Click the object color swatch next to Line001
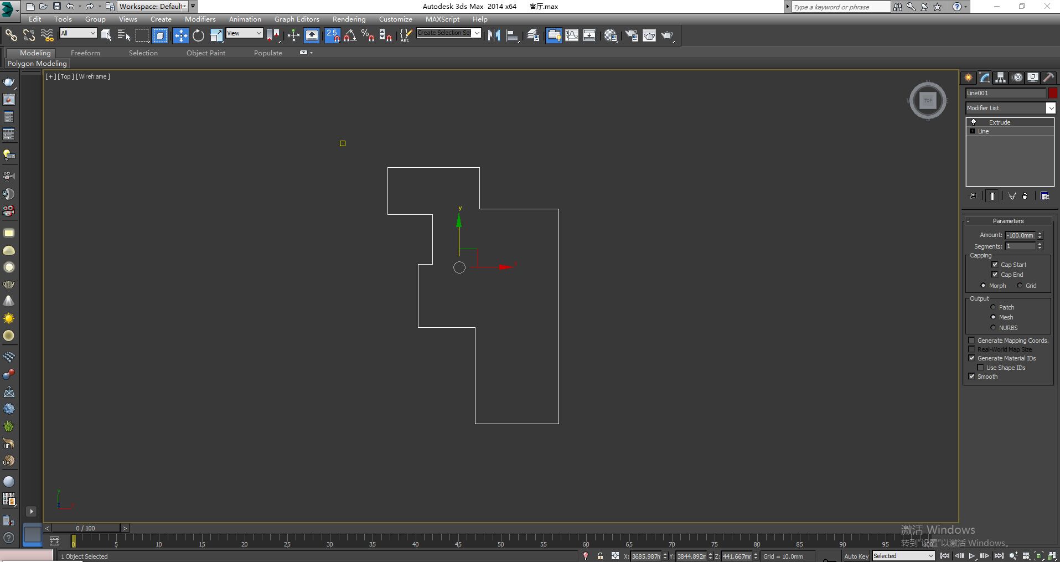 coord(1053,93)
